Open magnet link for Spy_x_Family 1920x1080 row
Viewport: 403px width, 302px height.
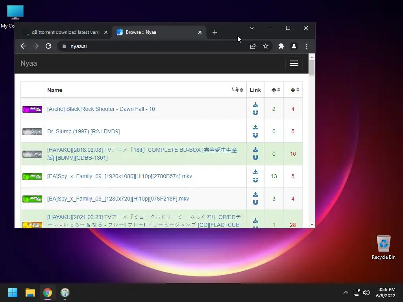[x=255, y=180]
